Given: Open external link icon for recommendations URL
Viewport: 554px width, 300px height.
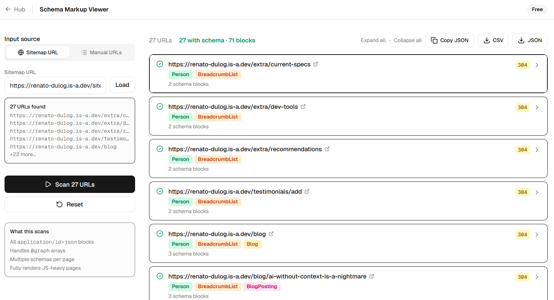Looking at the screenshot, I should [327, 149].
